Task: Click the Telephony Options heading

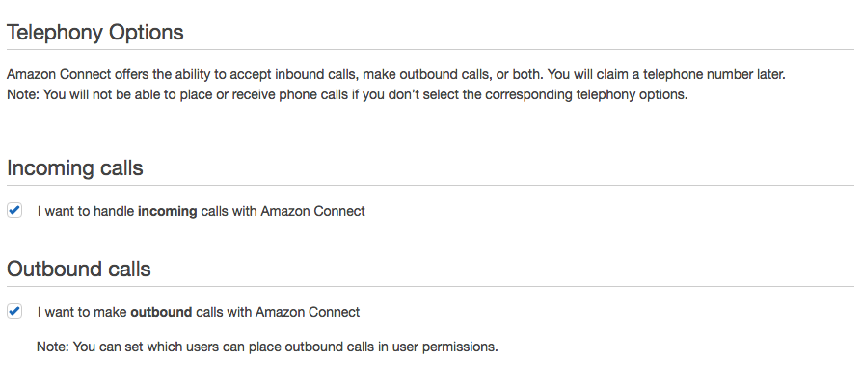Action: (94, 32)
